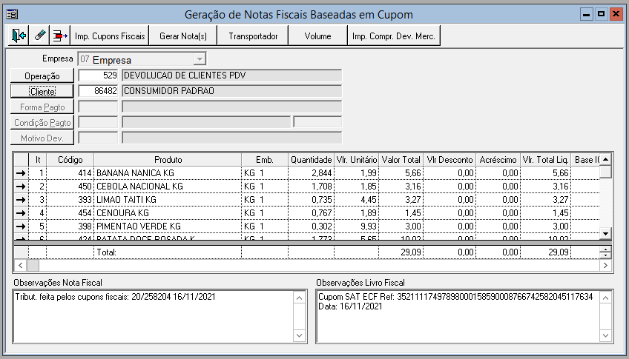Click the grid horizontal scrollbar thumb
The height and width of the screenshot is (359, 629).
[x=33, y=265]
